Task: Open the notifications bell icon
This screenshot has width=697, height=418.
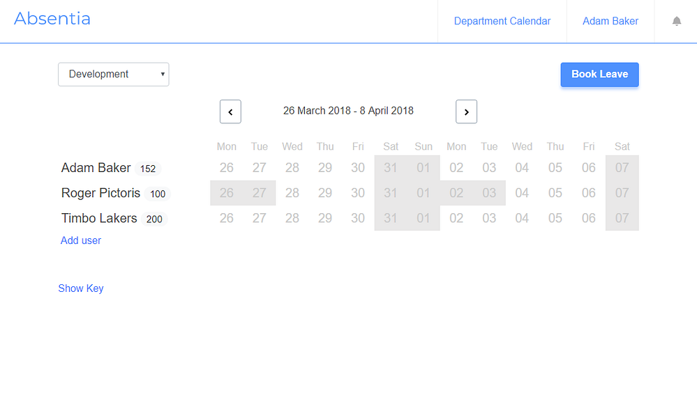Action: tap(677, 22)
